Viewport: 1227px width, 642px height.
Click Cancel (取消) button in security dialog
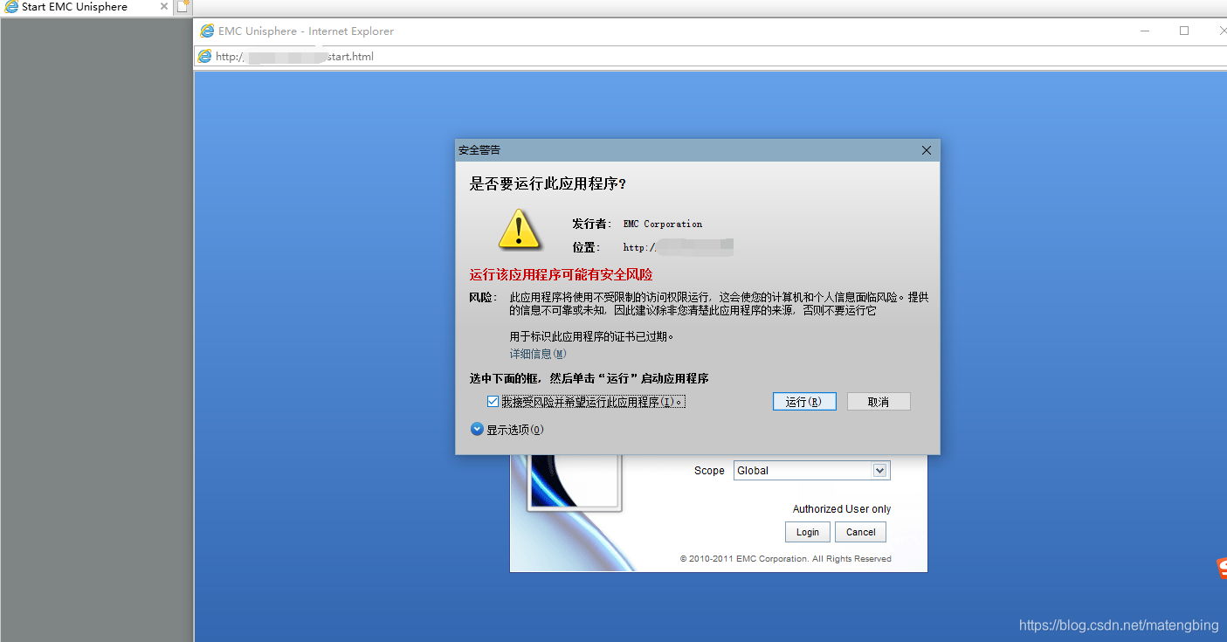point(879,402)
